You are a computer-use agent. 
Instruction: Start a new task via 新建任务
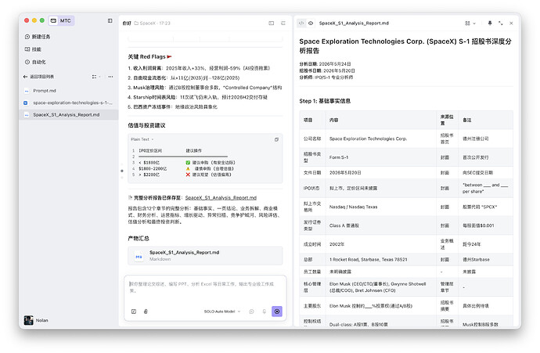[x=38, y=37]
